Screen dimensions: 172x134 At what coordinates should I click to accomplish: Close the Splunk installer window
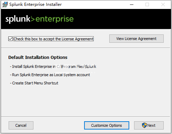click(x=163, y=4)
